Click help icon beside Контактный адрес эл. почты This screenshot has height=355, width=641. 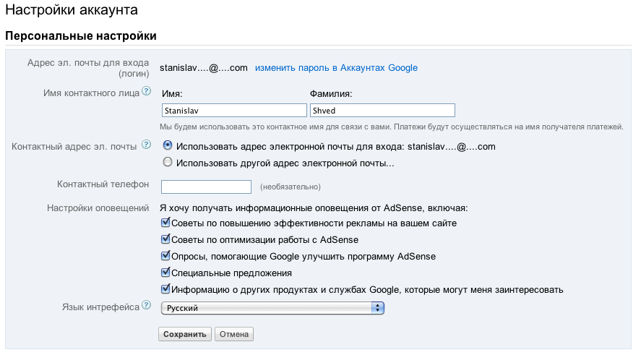146,145
